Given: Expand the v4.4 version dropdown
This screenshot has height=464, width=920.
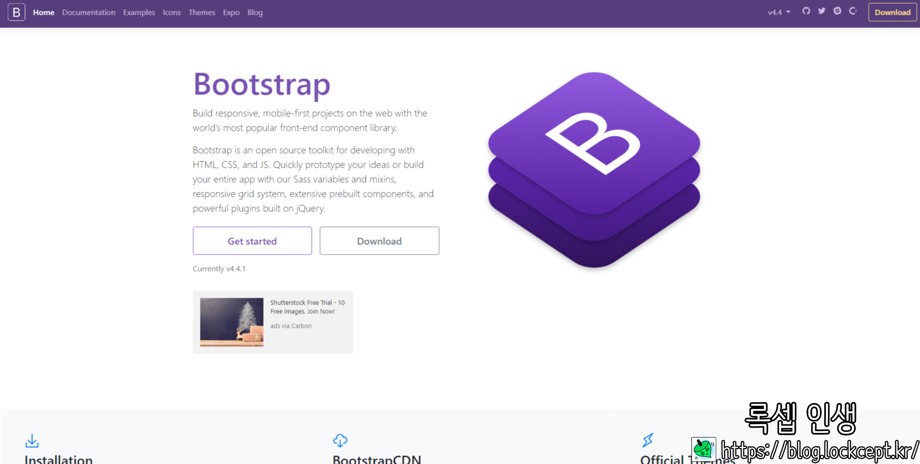Looking at the screenshot, I should point(779,12).
